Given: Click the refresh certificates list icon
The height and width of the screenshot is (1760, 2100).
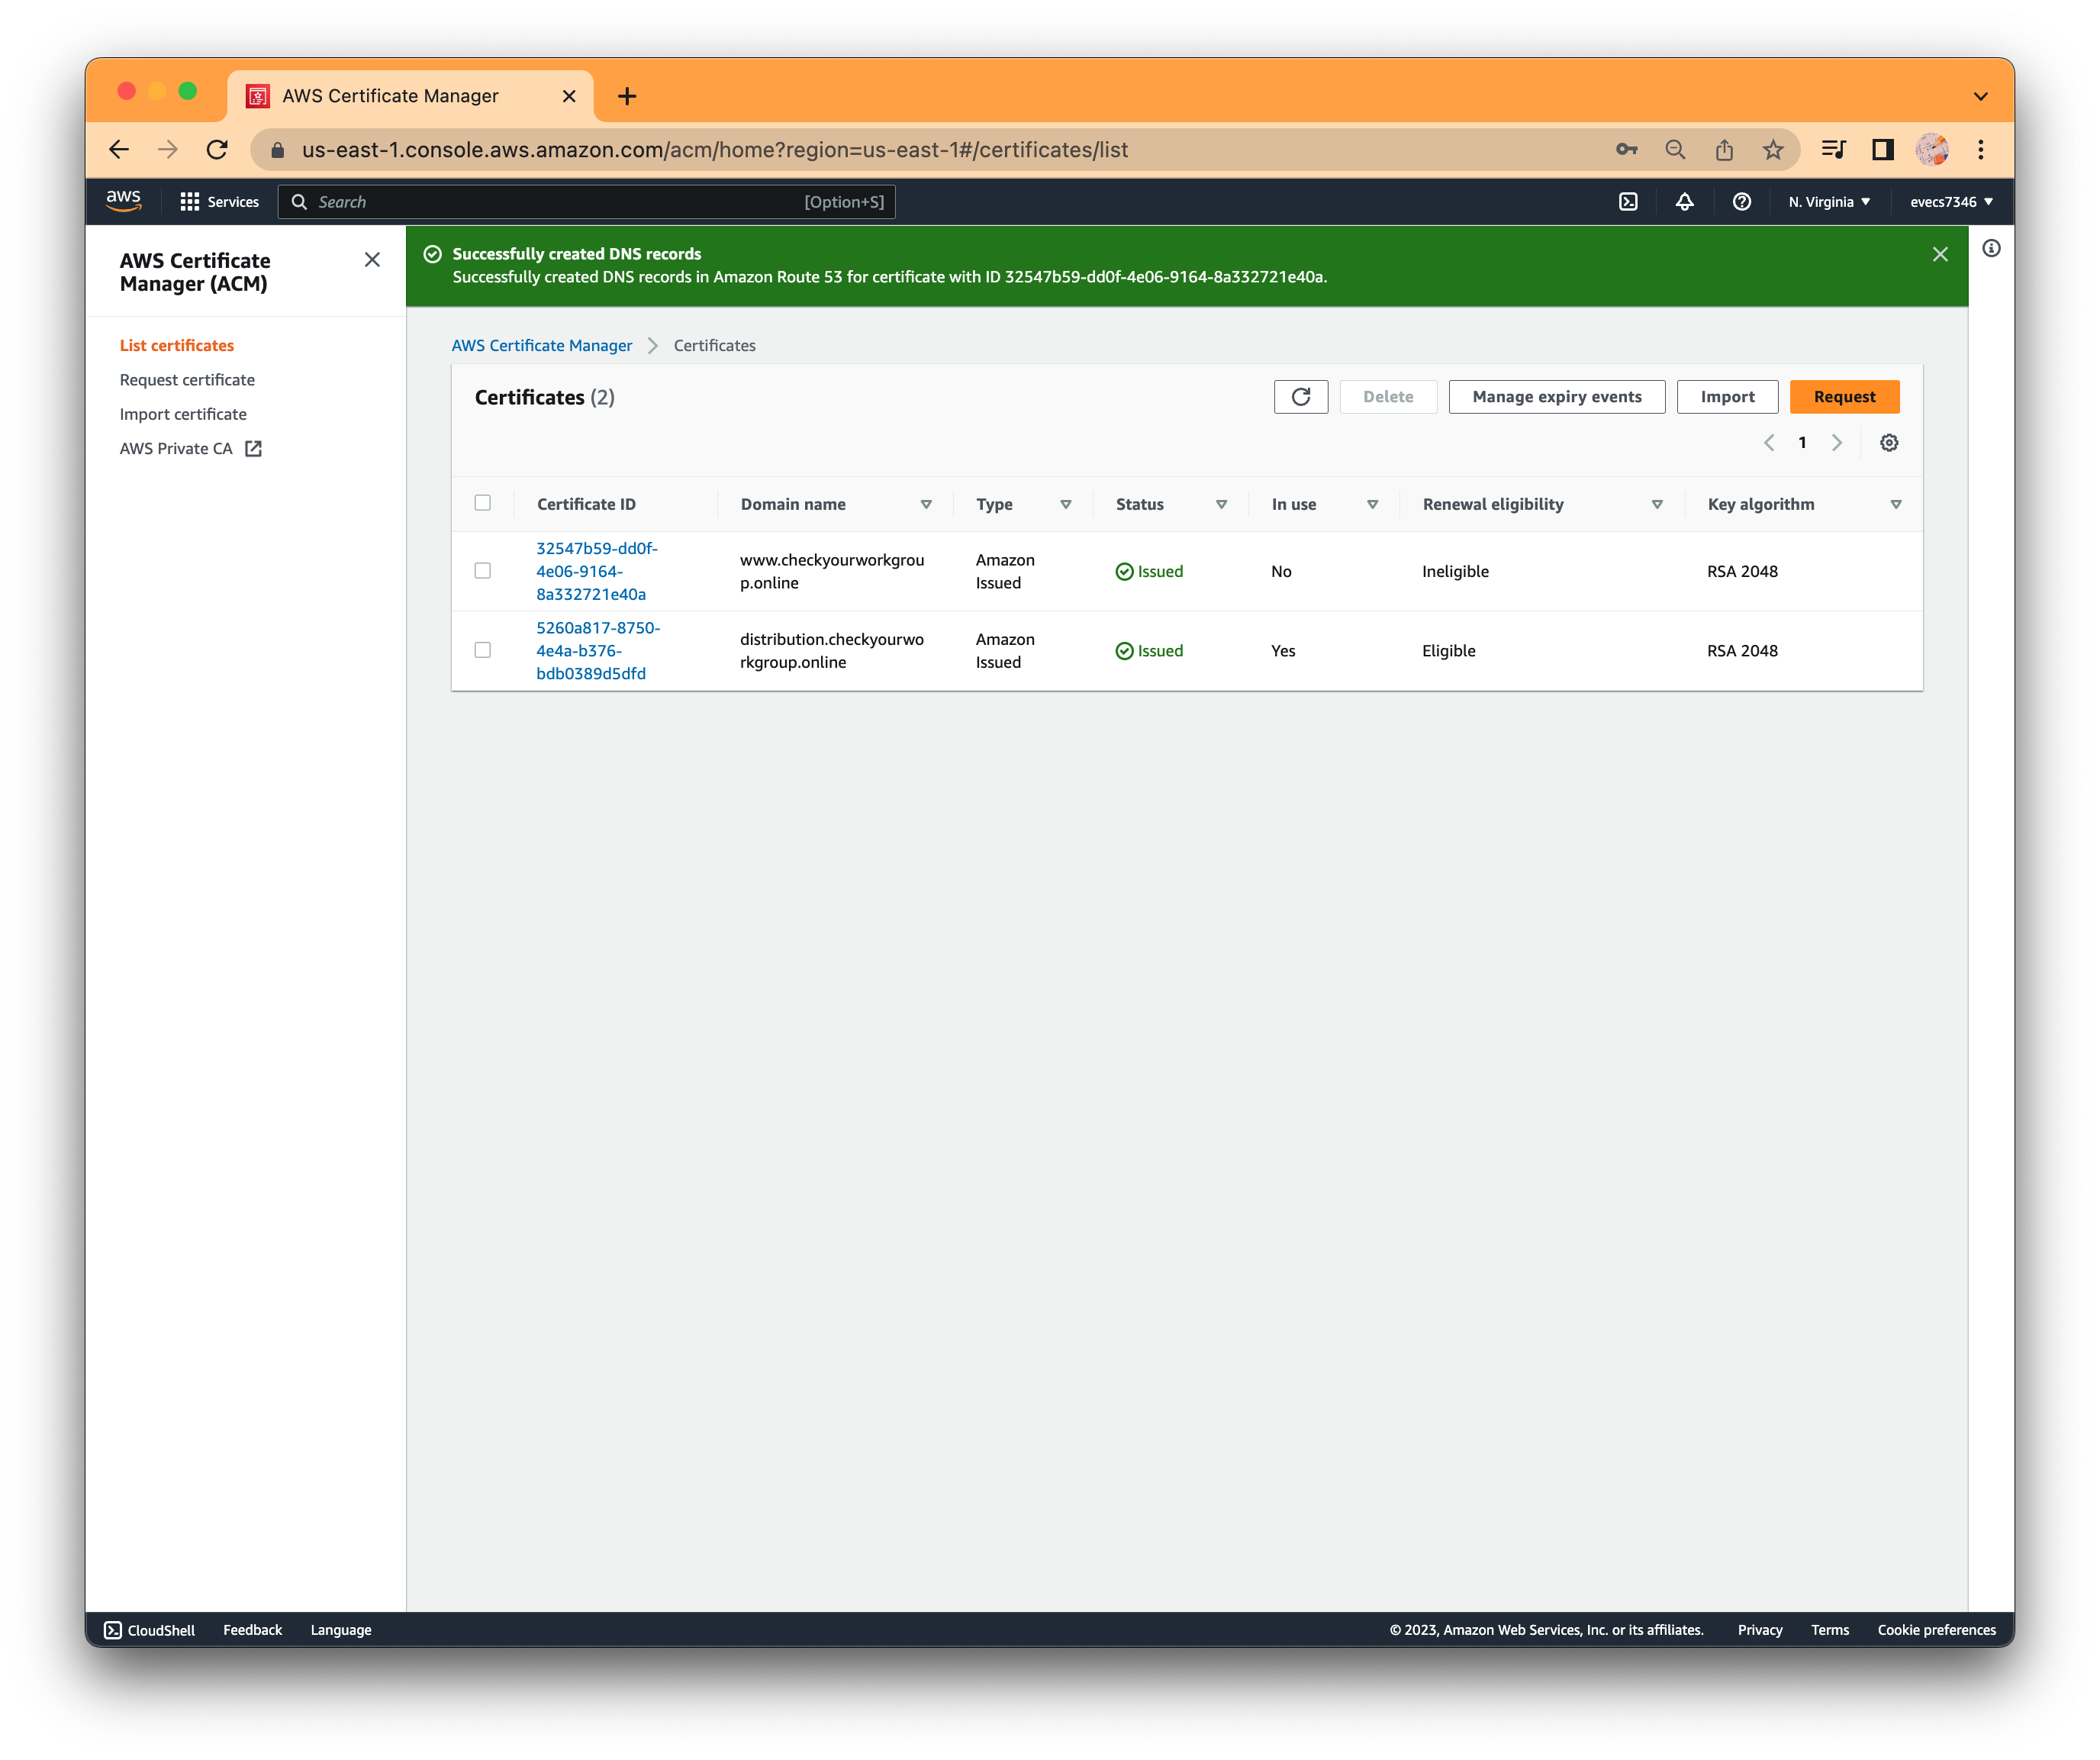Looking at the screenshot, I should [1303, 396].
